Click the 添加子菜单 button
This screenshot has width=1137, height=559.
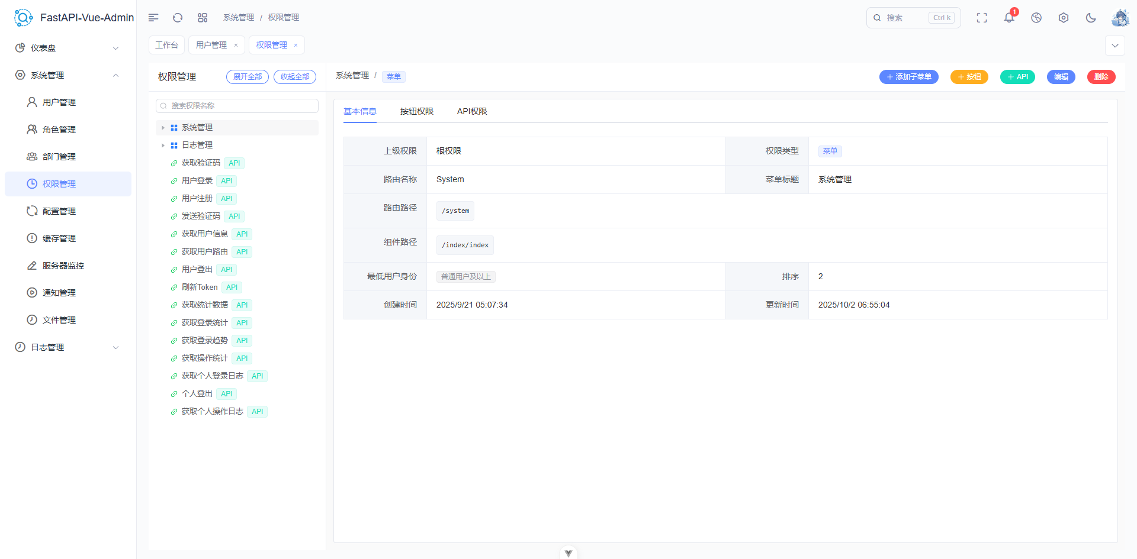point(908,77)
